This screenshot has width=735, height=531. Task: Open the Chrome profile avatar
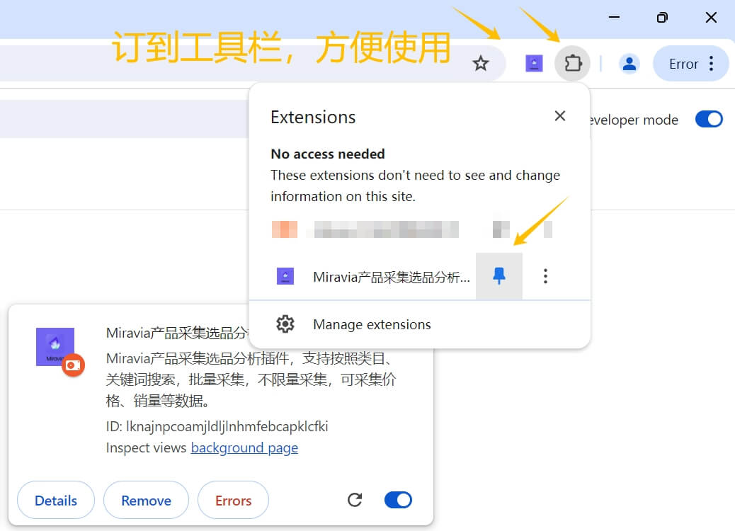coord(629,63)
